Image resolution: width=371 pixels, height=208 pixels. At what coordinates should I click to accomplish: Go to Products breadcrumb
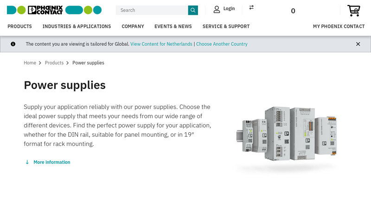pyautogui.click(x=54, y=63)
